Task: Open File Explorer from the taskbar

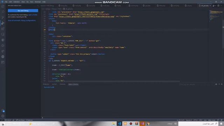Action: 113,124
